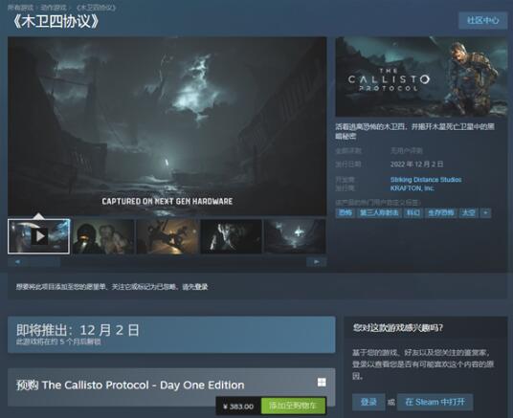Select the third screenshot thumbnail
Screen dimensions: 513x418
pyautogui.click(x=167, y=236)
